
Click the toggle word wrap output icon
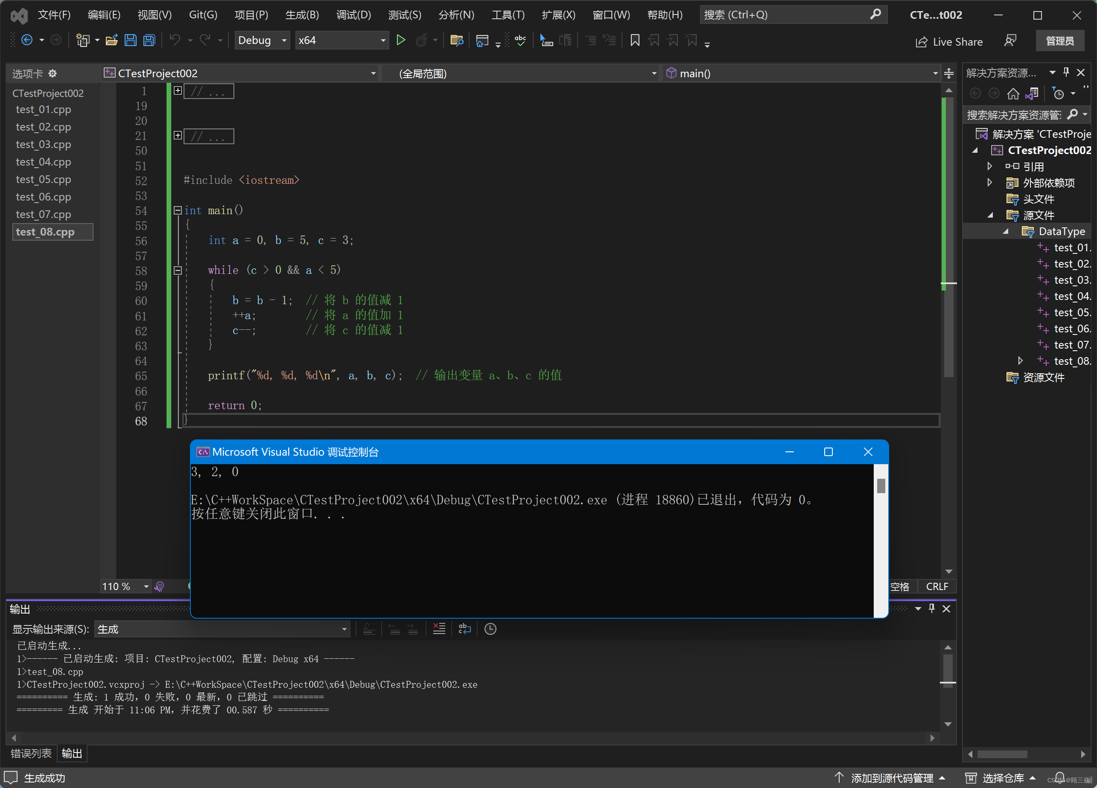pyautogui.click(x=464, y=628)
